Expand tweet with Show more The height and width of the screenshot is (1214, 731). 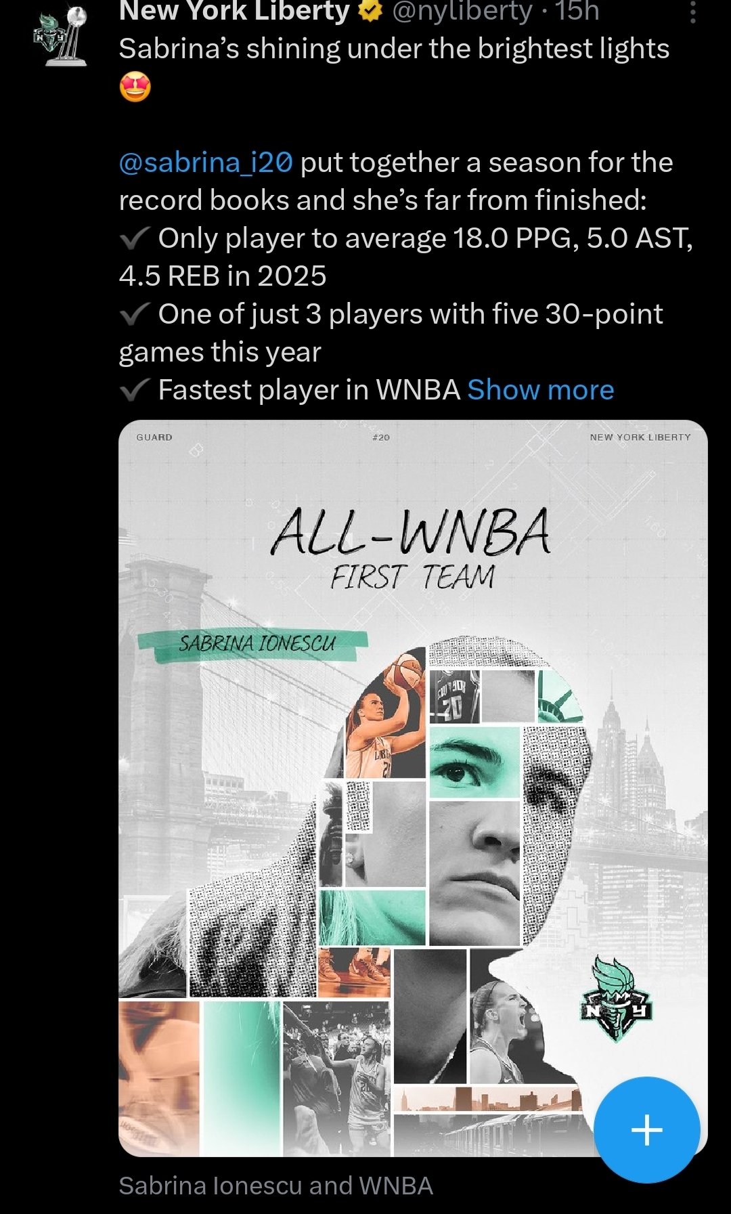(540, 390)
